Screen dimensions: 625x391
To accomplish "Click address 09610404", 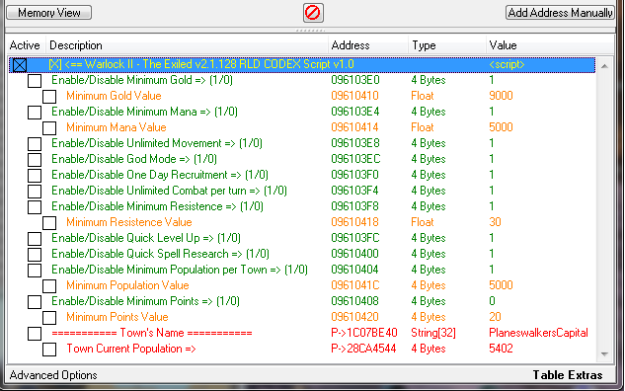I will click(x=354, y=270).
